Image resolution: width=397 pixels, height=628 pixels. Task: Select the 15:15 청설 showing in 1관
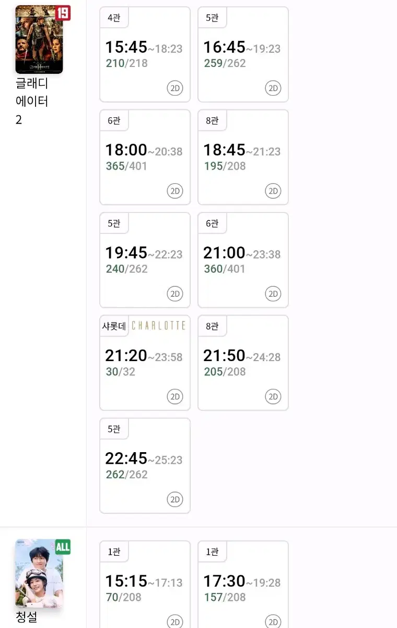click(x=145, y=585)
